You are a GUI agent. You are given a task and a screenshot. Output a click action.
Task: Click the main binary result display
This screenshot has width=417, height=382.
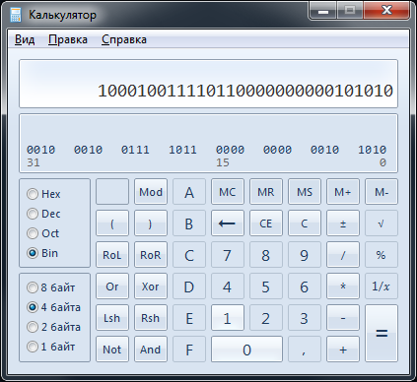208,84
